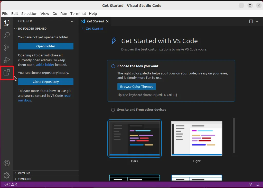Follow the read our docs link
This screenshot has height=188, width=263.
pyautogui.click(x=44, y=98)
